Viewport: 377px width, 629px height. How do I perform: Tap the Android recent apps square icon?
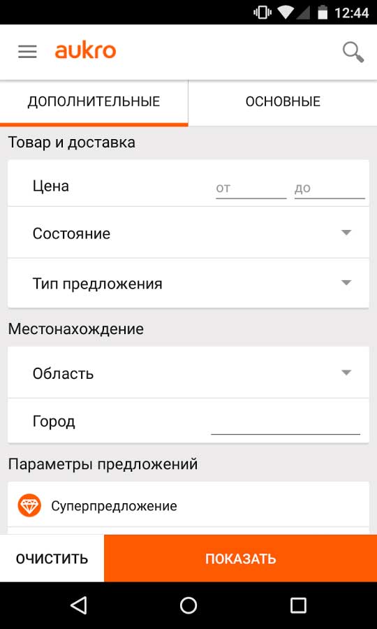298,605
